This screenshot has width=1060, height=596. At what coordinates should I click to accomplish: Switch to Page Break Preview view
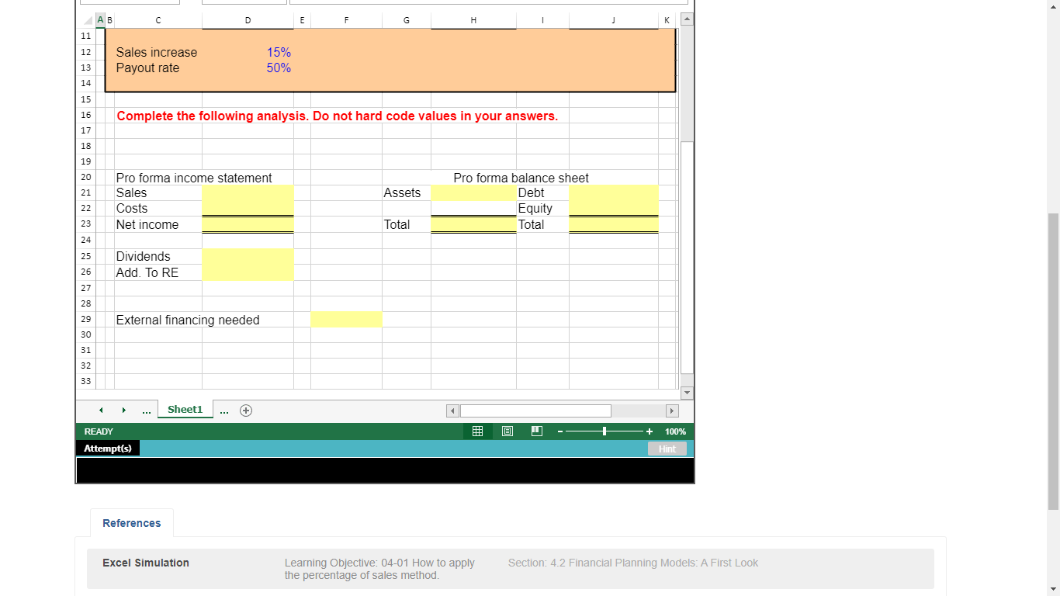click(536, 431)
